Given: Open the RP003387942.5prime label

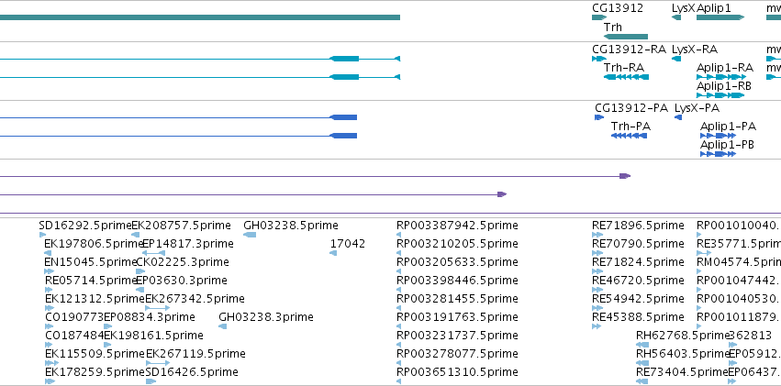Looking at the screenshot, I should [x=457, y=226].
